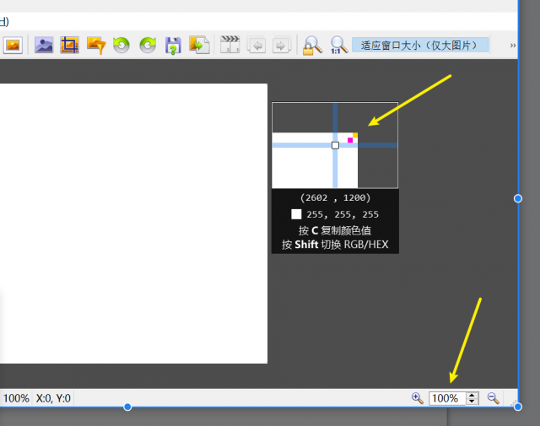
Task: Click the white color swatch beside 255 values
Action: (296, 214)
